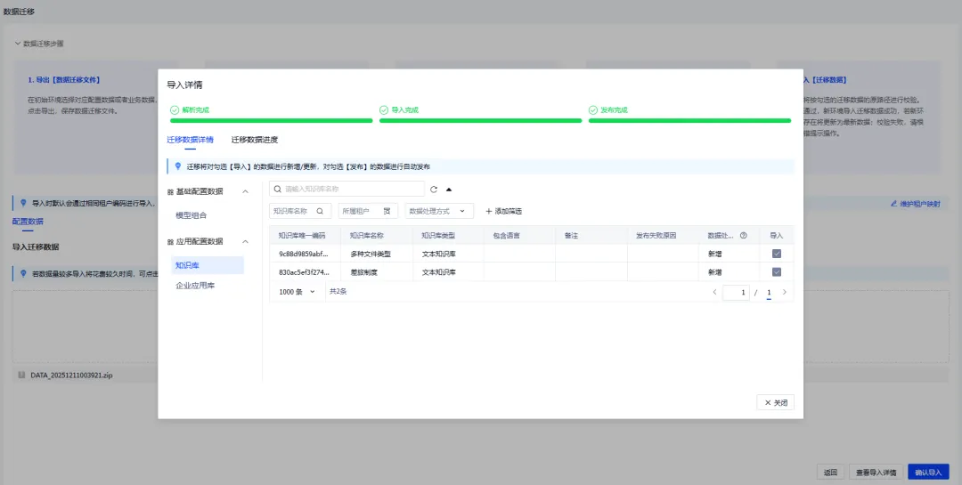Click the cell 9c88d9859abf...
962x485 pixels.
coord(305,254)
